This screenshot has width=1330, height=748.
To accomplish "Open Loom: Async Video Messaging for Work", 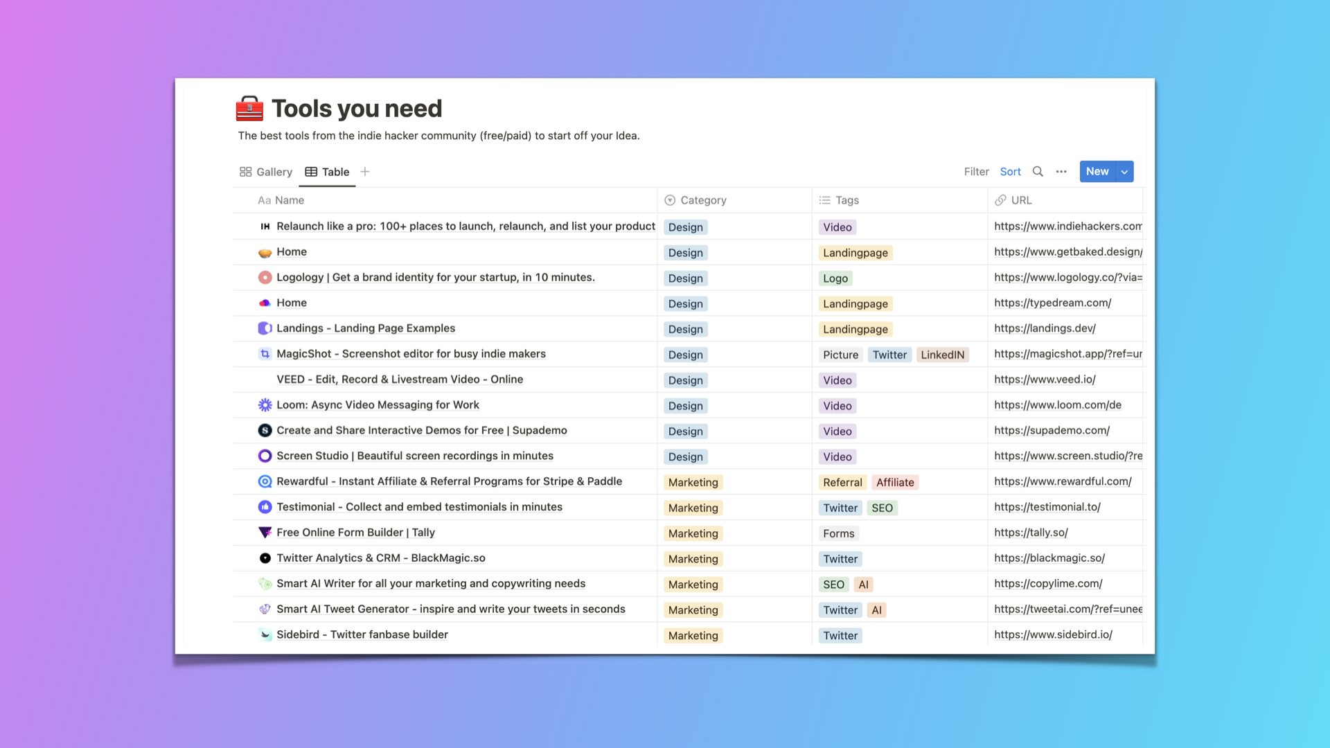I will click(x=378, y=405).
